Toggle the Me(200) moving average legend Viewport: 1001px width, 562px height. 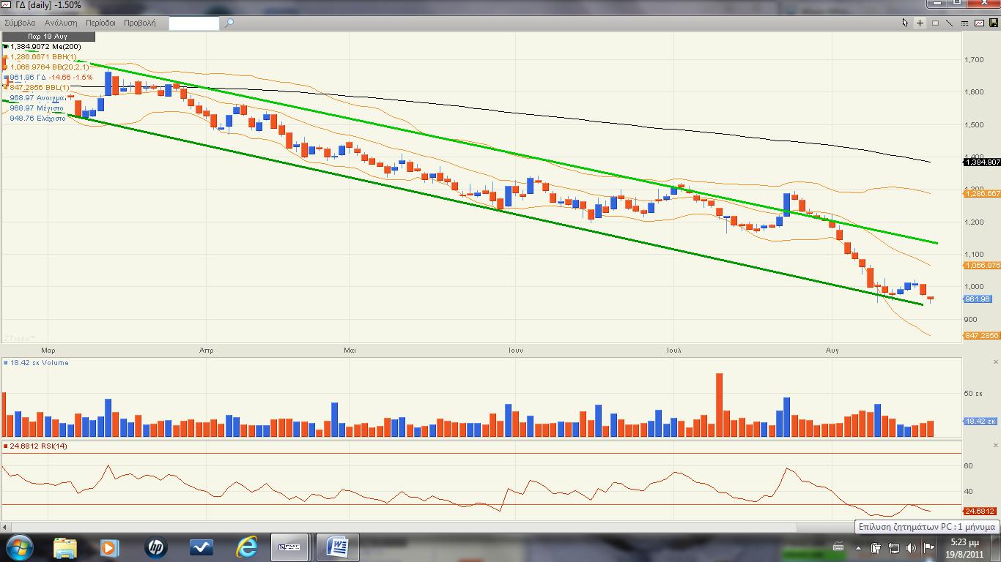[x=45, y=46]
